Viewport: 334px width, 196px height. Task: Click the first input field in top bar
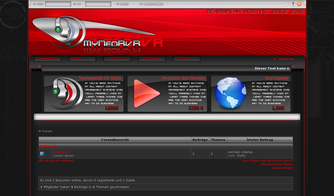[58, 4]
